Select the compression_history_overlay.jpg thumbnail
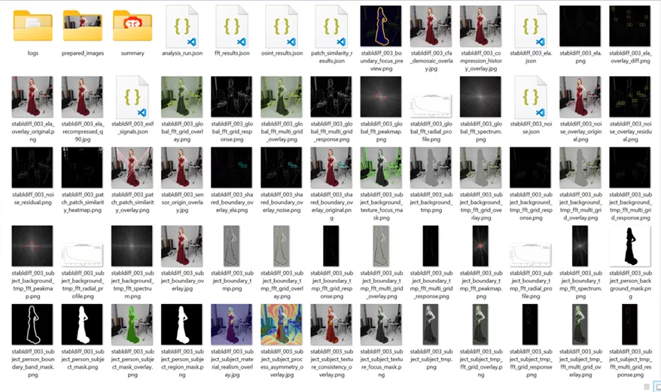661x392 pixels. (480, 26)
